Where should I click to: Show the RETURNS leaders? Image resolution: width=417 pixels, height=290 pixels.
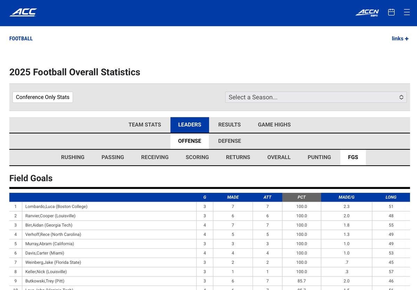pos(238,157)
